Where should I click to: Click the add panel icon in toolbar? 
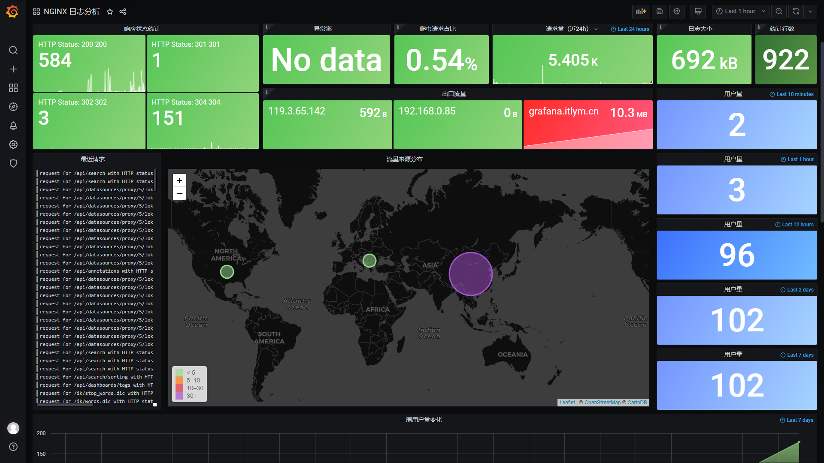click(x=641, y=12)
